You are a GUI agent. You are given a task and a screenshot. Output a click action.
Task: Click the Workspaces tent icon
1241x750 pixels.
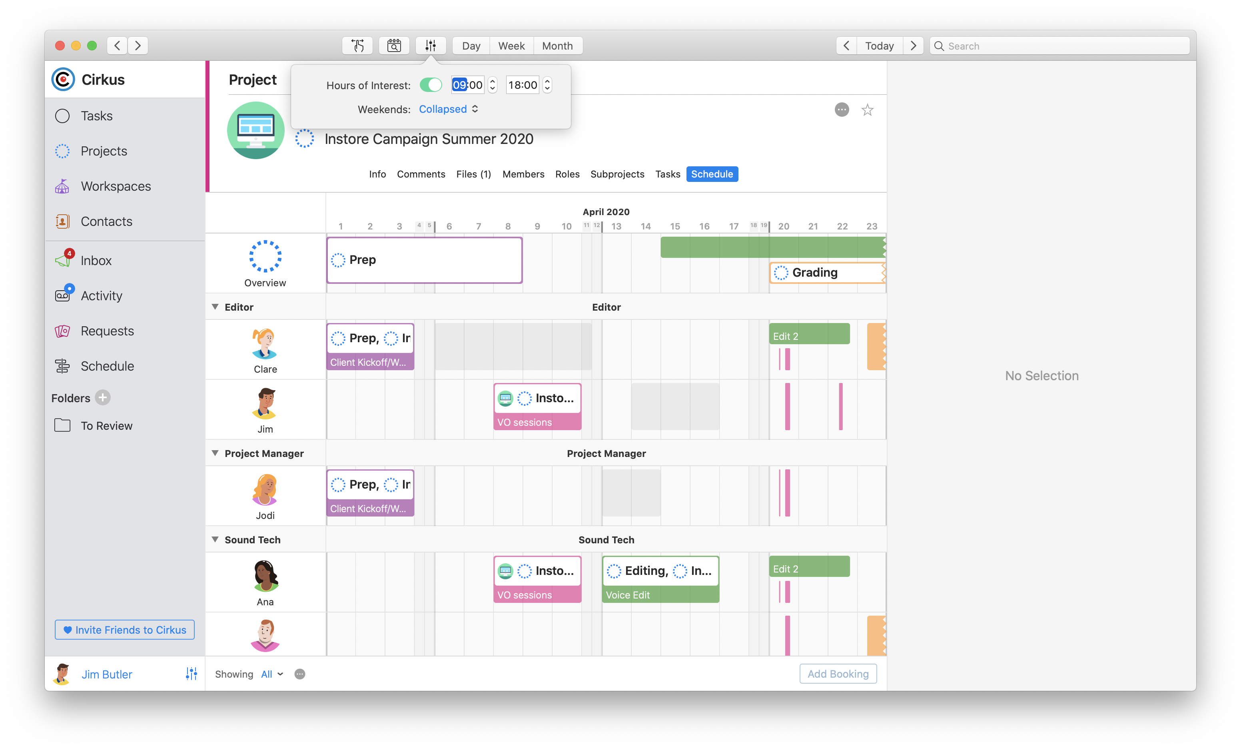(x=62, y=186)
